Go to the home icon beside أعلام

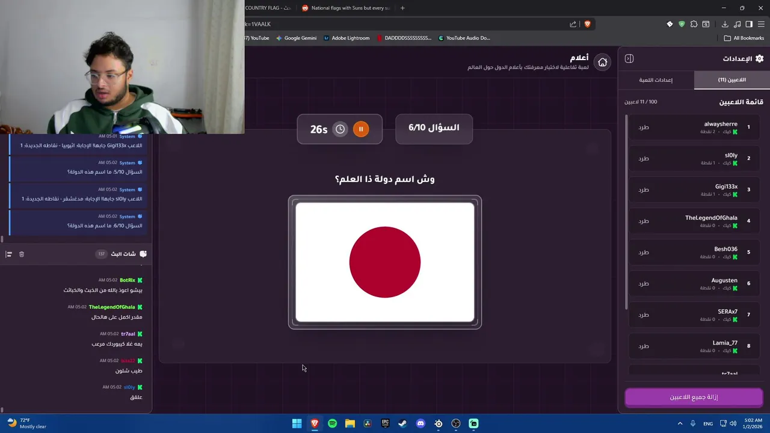tap(602, 62)
